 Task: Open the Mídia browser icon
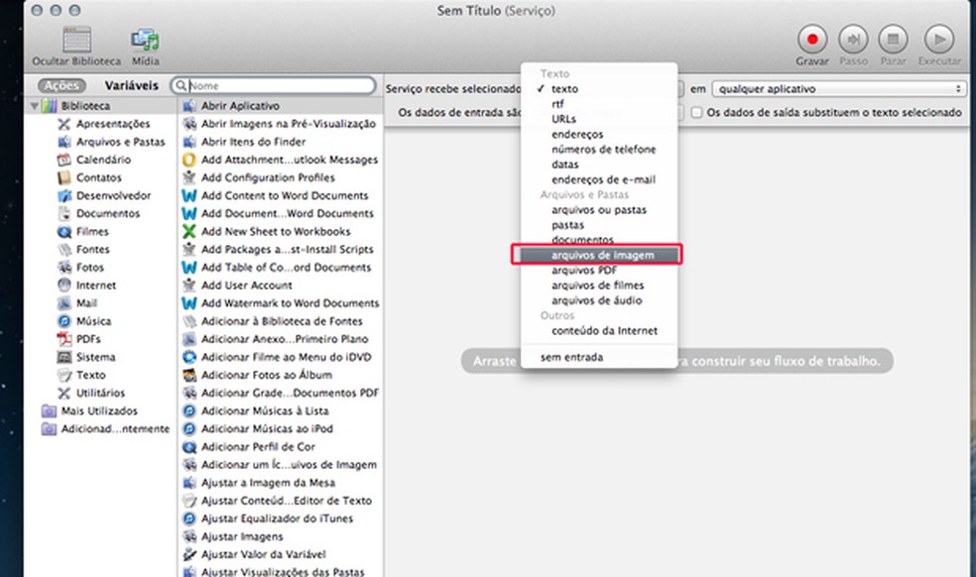click(146, 40)
